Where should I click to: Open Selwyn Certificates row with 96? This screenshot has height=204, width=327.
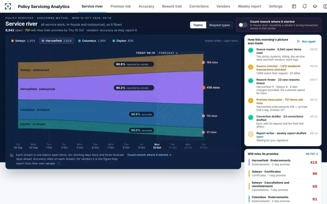point(283,174)
